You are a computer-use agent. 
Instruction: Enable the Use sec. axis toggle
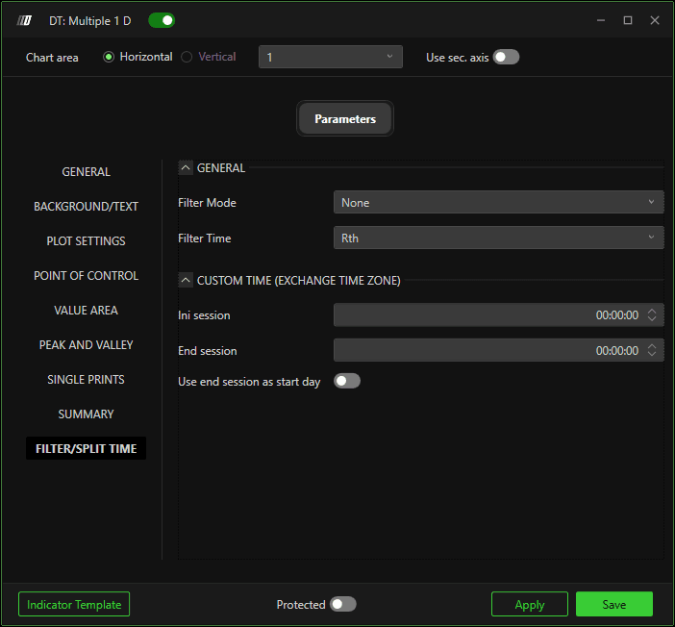coord(506,57)
